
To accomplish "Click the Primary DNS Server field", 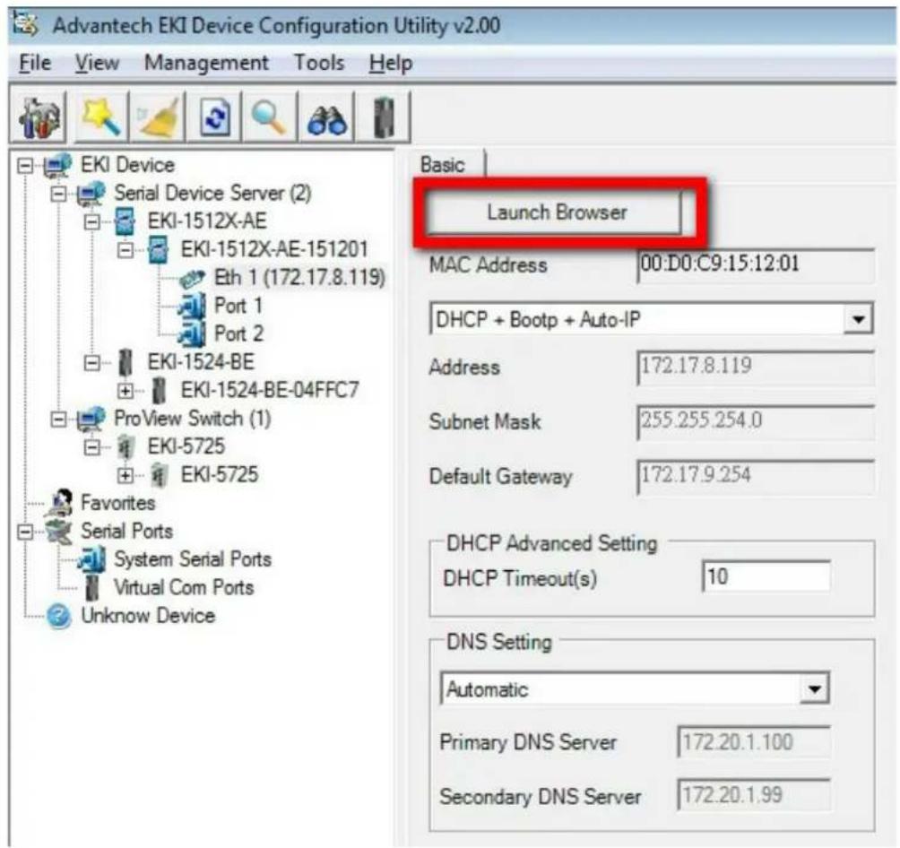I will (x=754, y=742).
